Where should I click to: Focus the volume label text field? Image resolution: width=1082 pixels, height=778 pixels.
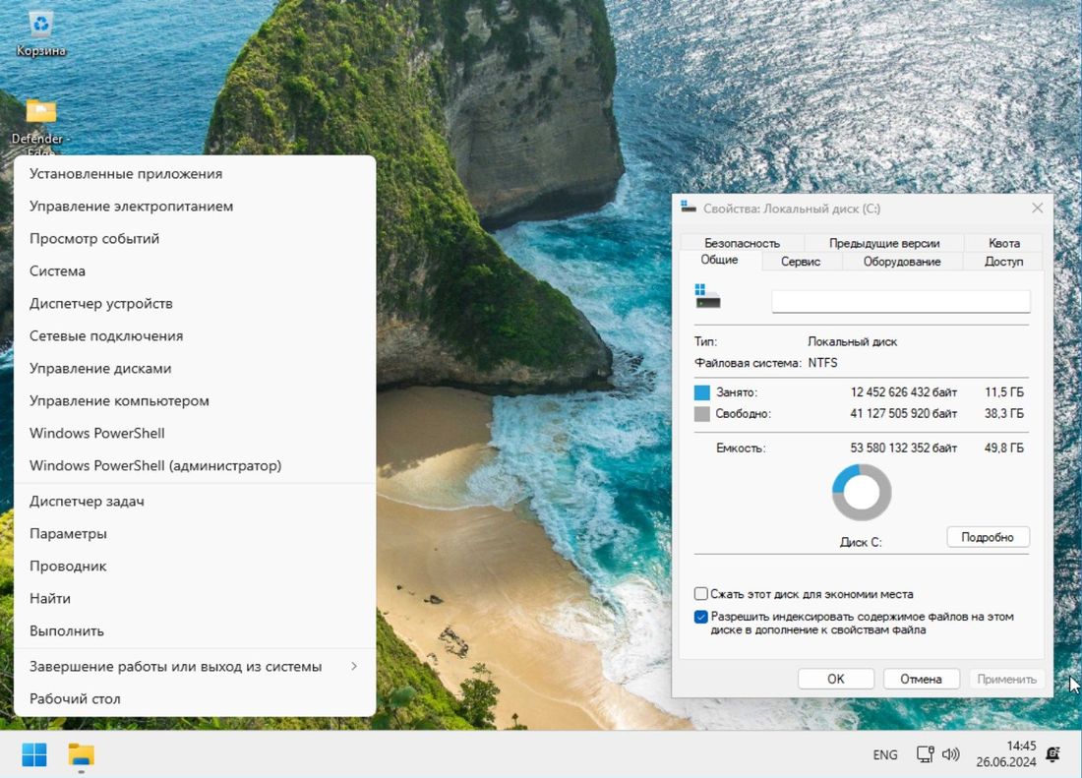(x=900, y=301)
